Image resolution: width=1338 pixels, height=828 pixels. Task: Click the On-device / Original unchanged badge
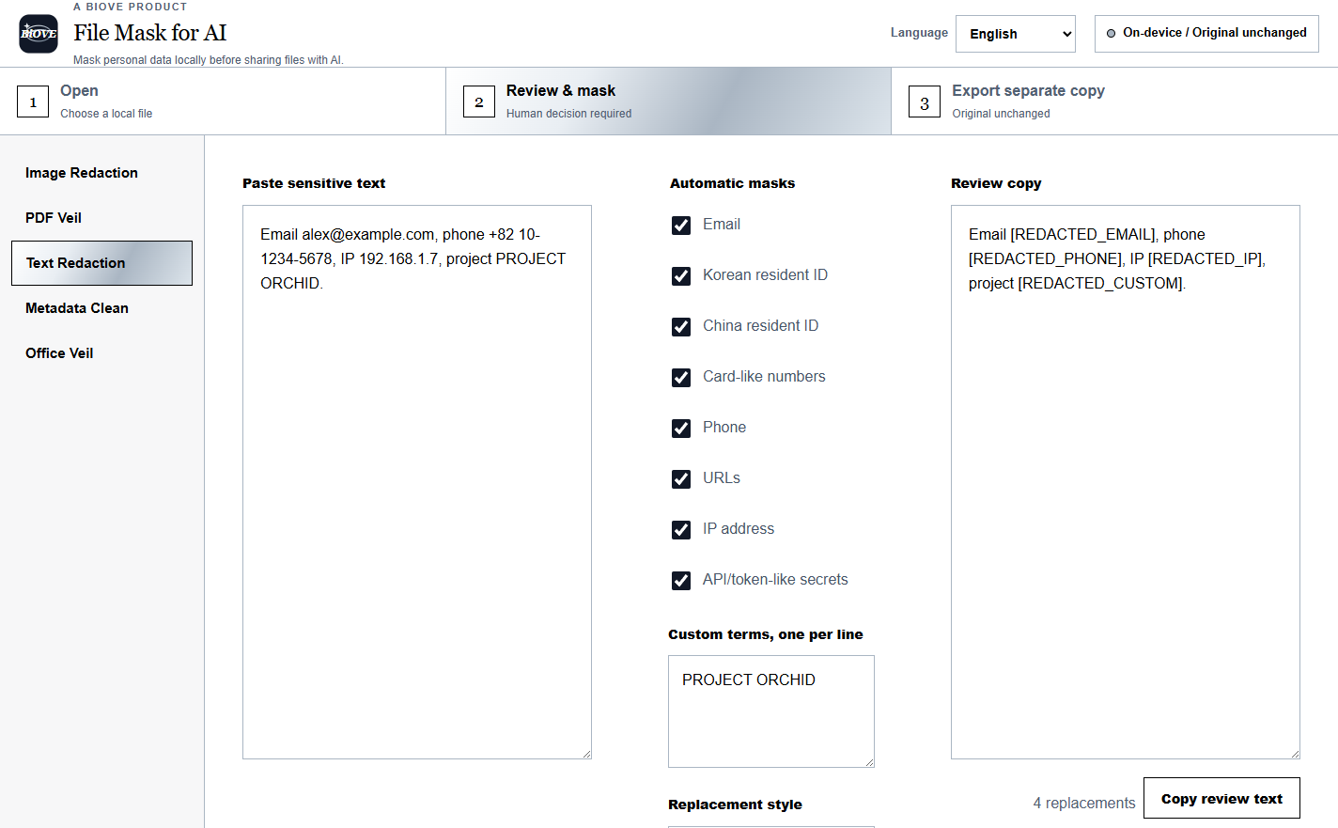coord(1206,33)
